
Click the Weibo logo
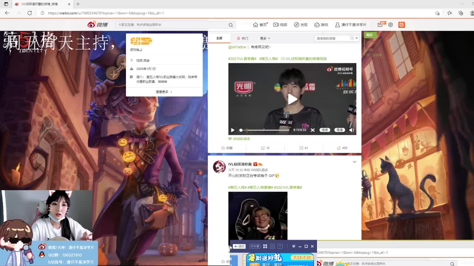(97, 25)
